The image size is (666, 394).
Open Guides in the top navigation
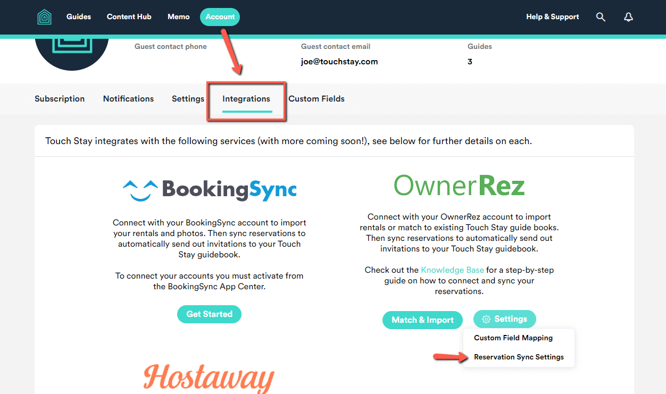tap(79, 17)
